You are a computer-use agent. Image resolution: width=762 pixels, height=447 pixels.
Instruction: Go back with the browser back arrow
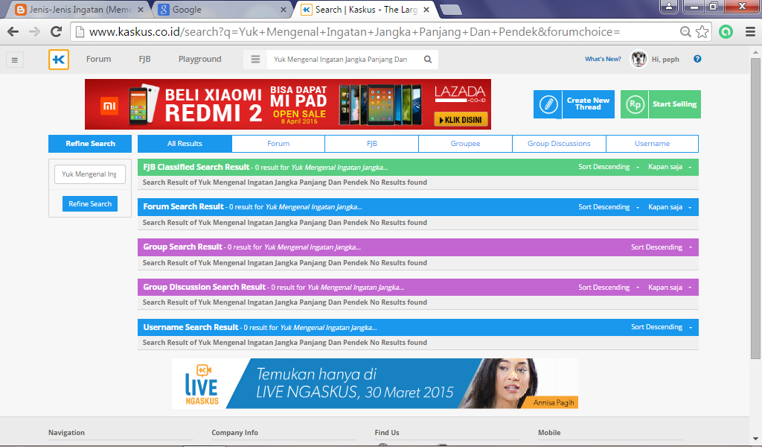[x=13, y=32]
